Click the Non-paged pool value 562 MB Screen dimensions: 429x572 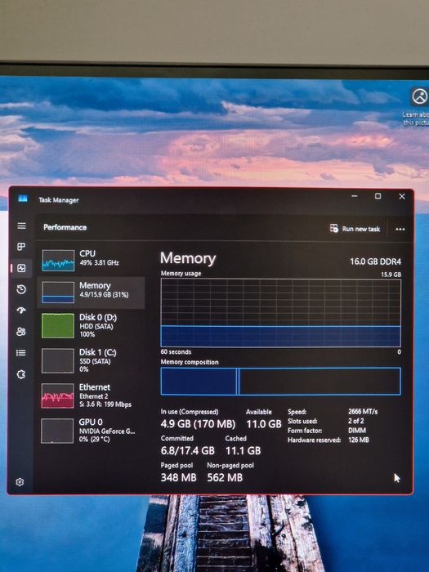[225, 477]
